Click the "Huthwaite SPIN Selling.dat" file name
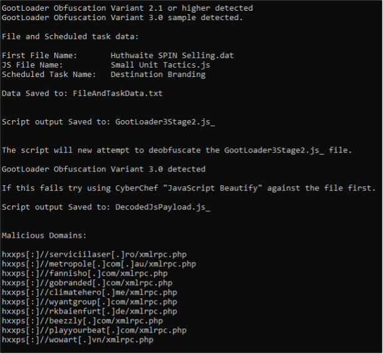This screenshot has width=383, height=354. tap(172, 55)
